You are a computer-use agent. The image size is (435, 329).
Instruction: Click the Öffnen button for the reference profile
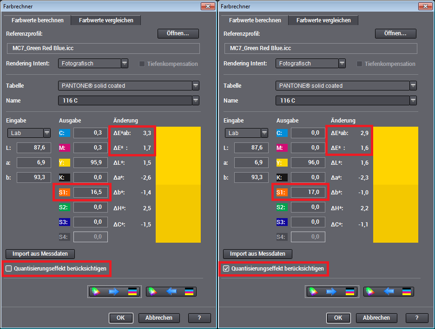pyautogui.click(x=178, y=33)
